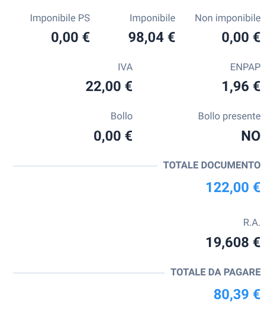Select the total 122,00 € amount
The image size is (277, 315).
click(x=233, y=187)
